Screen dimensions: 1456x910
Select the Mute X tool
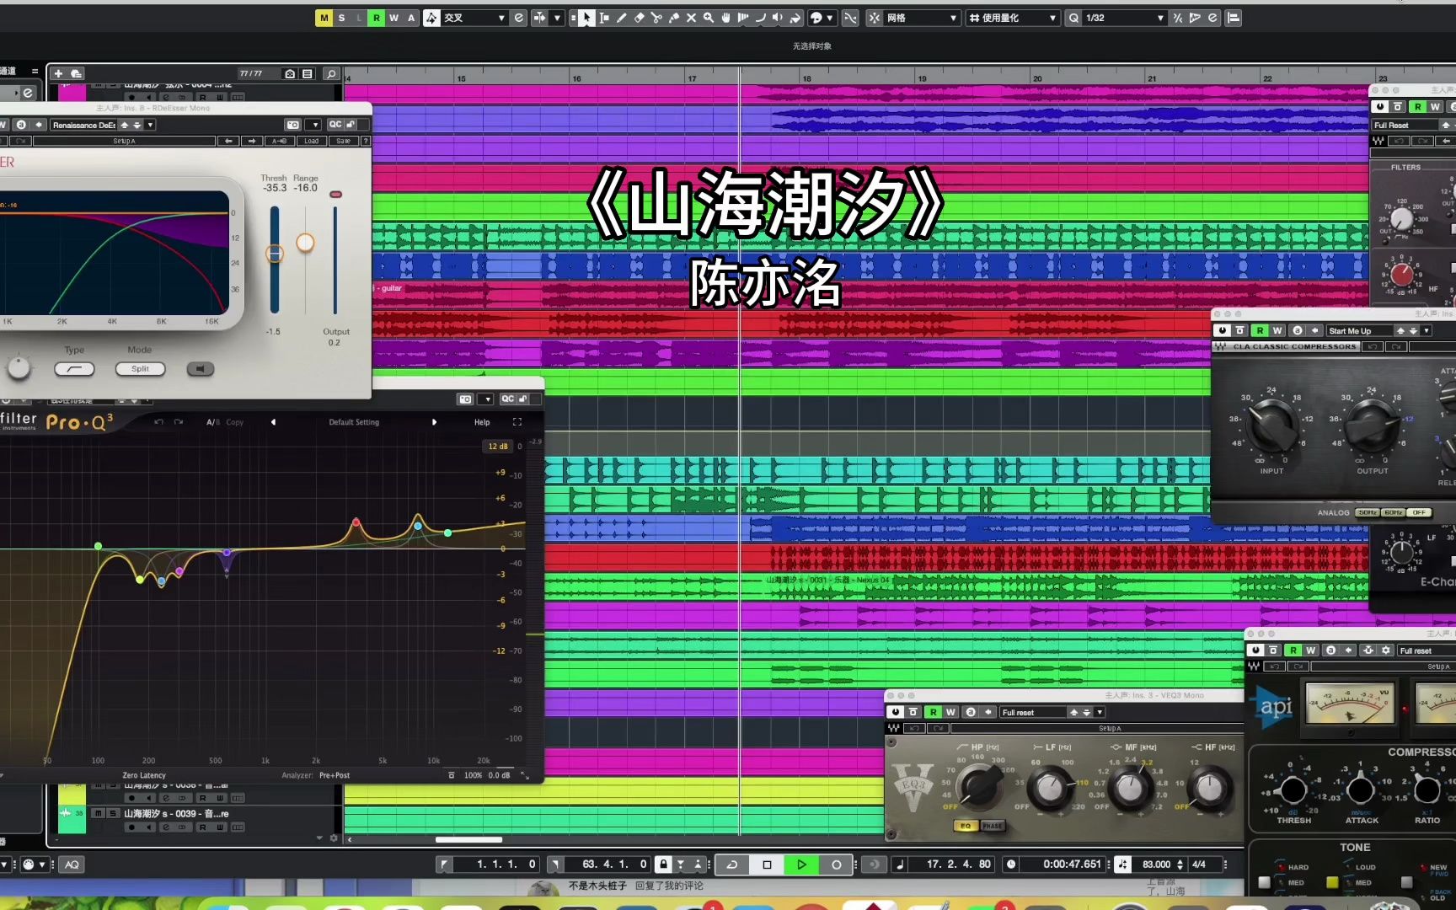[x=691, y=18]
